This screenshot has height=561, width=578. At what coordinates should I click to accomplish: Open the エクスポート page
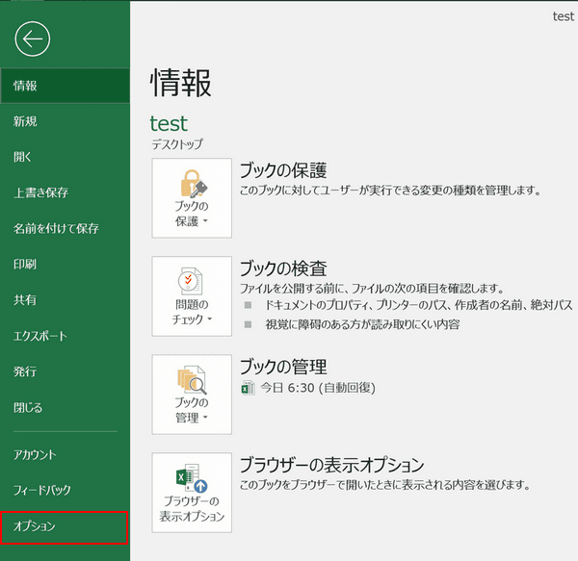coord(65,335)
